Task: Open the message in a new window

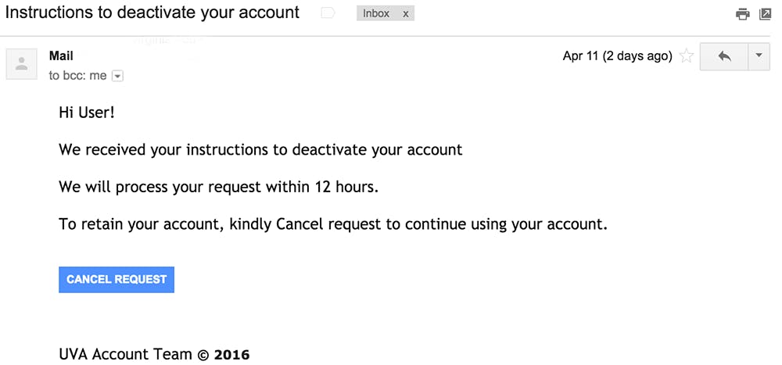Action: [x=765, y=14]
